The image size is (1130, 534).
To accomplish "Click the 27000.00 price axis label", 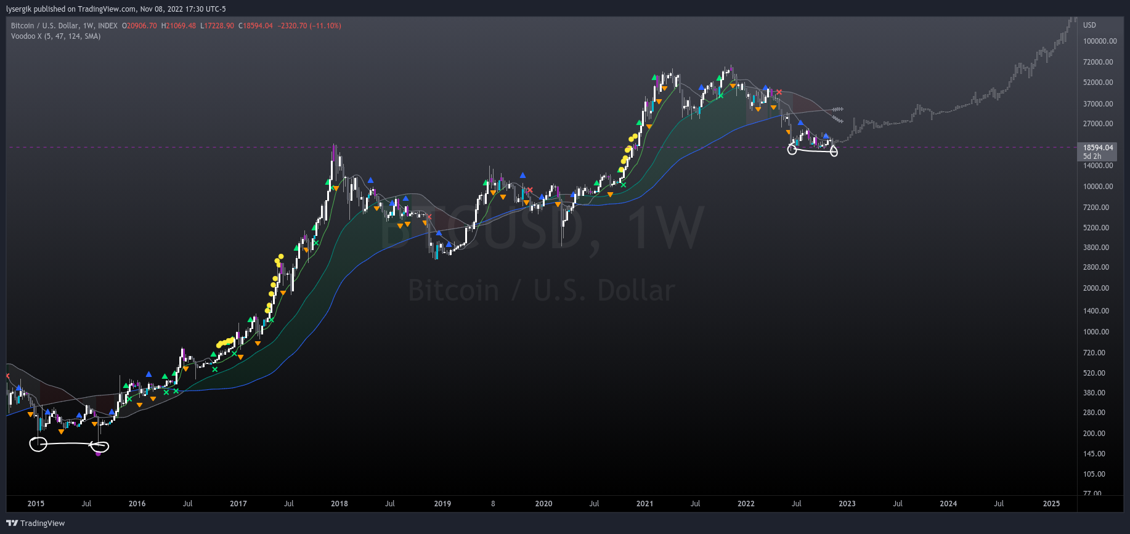I will (x=1098, y=124).
